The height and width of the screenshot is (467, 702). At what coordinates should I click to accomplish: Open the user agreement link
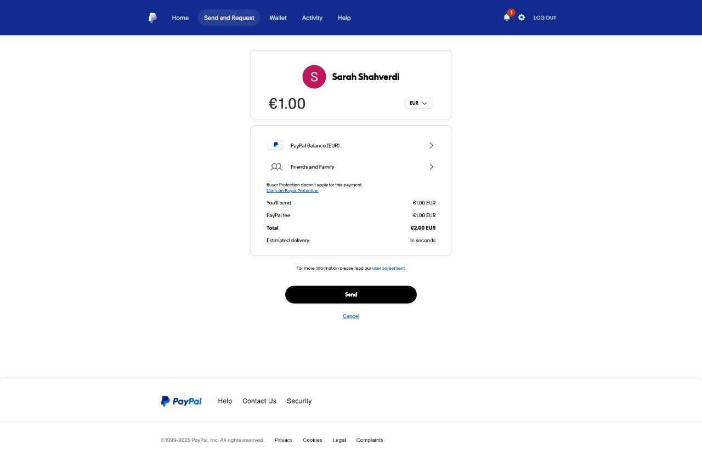pos(389,268)
